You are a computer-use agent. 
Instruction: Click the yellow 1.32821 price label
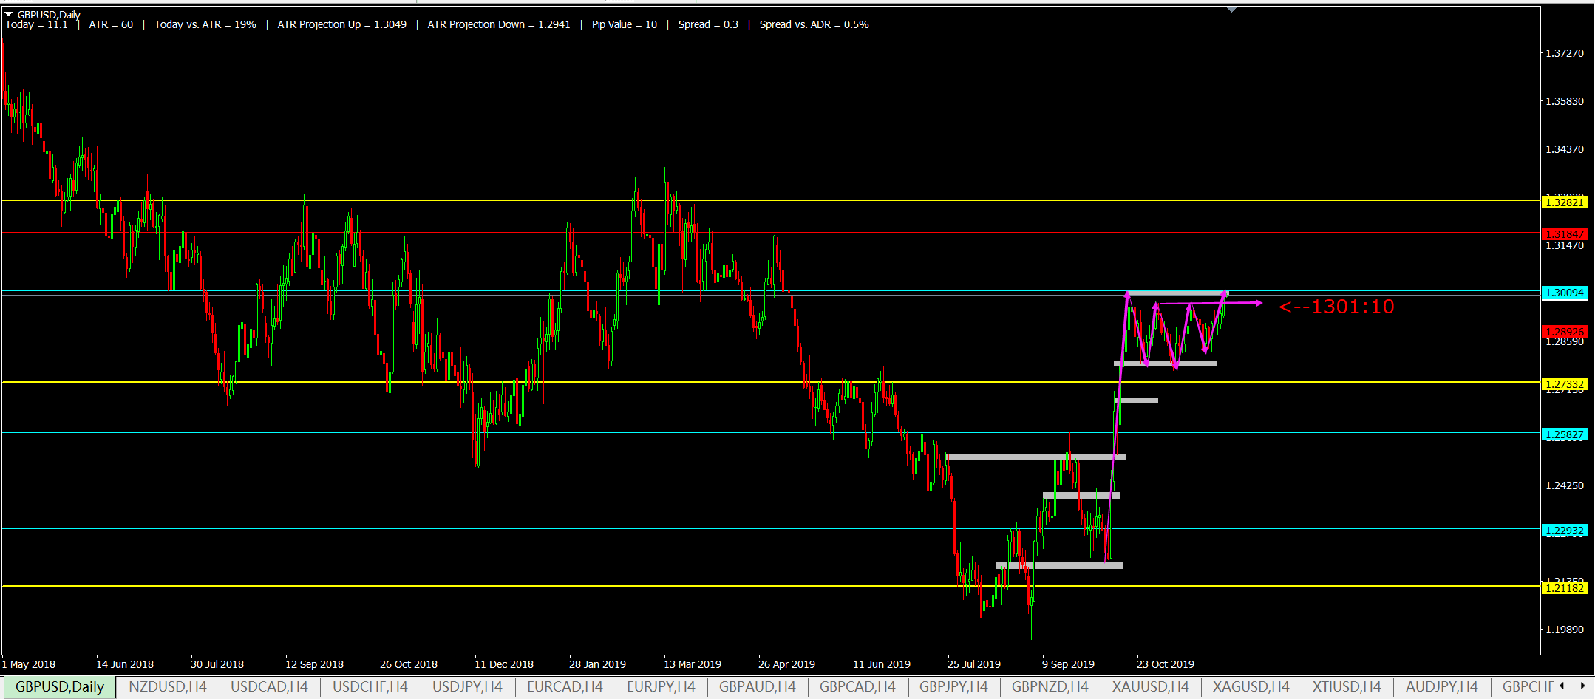click(1565, 202)
